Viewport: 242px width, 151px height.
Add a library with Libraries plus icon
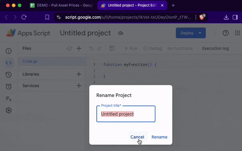[79, 74]
